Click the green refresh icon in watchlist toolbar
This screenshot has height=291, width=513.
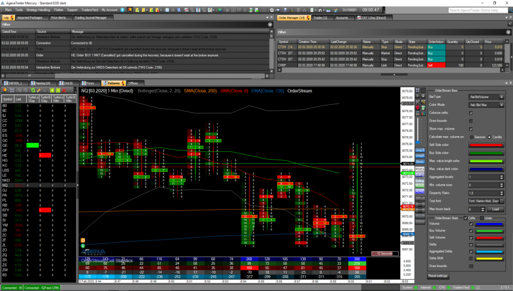pyautogui.click(x=33, y=91)
